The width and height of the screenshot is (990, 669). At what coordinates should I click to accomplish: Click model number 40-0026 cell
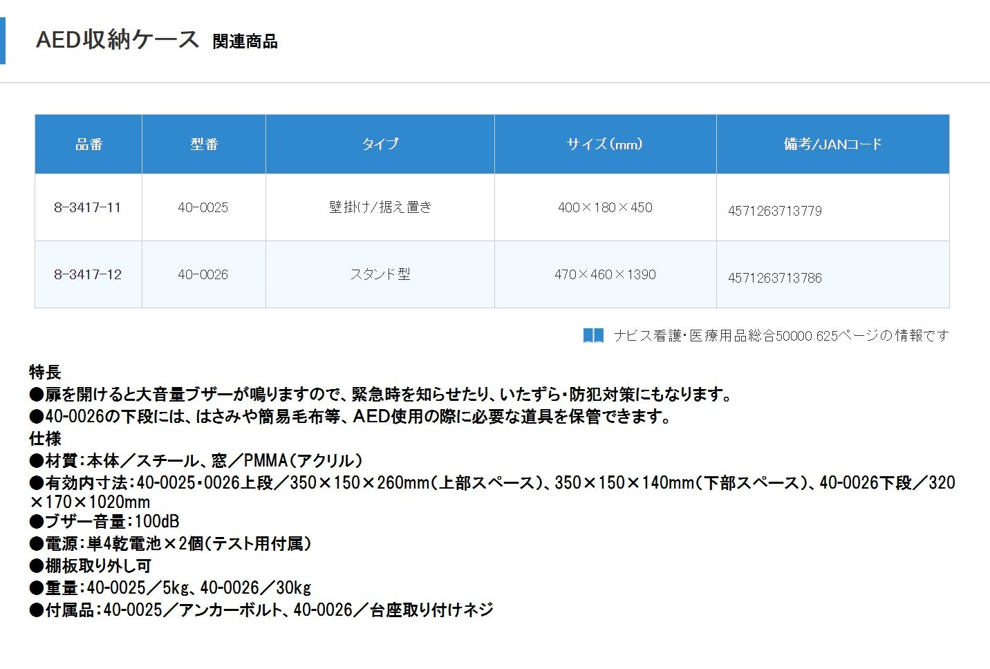203,274
